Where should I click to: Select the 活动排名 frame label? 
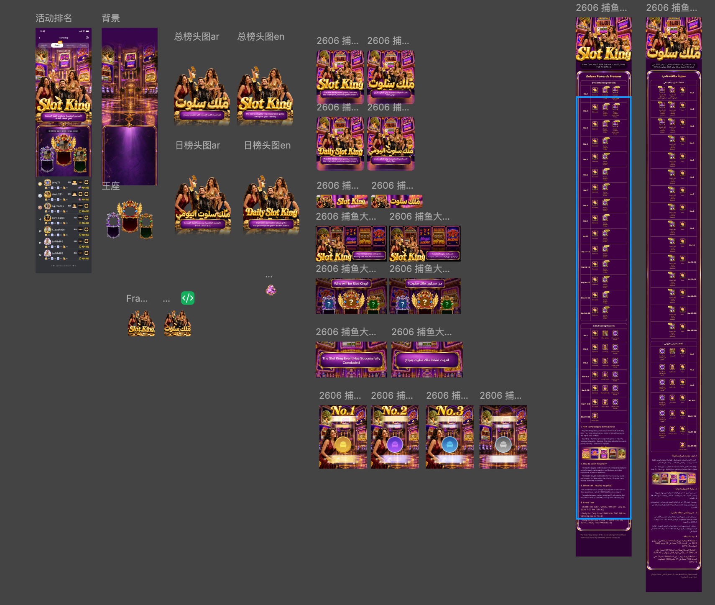pos(54,18)
